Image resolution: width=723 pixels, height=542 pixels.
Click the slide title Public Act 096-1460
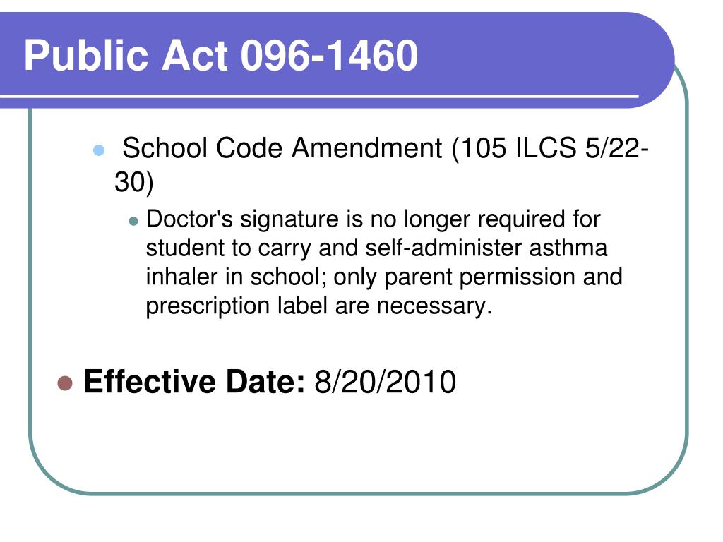(x=221, y=55)
